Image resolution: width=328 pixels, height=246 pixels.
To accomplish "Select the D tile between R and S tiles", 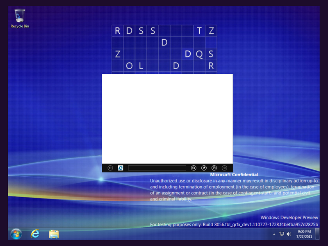I will tap(129, 31).
